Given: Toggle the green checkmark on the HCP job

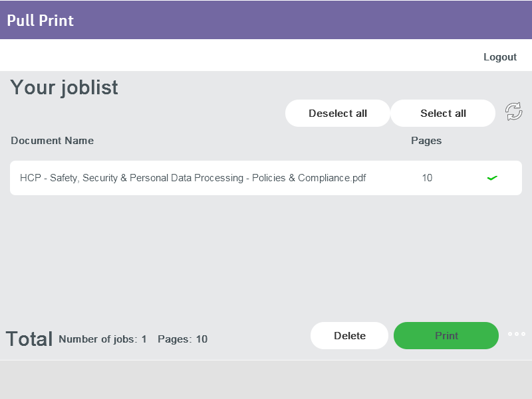Looking at the screenshot, I should point(492,178).
